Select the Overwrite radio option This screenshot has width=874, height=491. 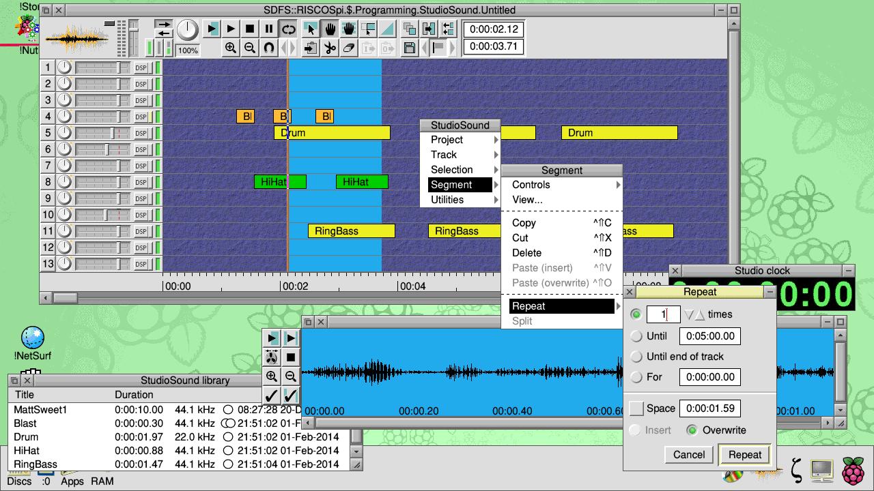pyautogui.click(x=692, y=430)
